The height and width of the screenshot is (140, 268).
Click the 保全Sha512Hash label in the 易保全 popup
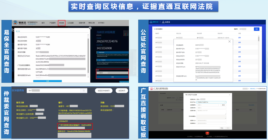pyautogui.click(x=24, y=56)
